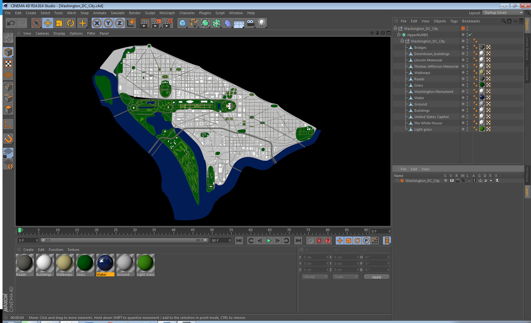531x323 pixels.
Task: Collapse the HyperNURBS tree node
Action: point(399,35)
